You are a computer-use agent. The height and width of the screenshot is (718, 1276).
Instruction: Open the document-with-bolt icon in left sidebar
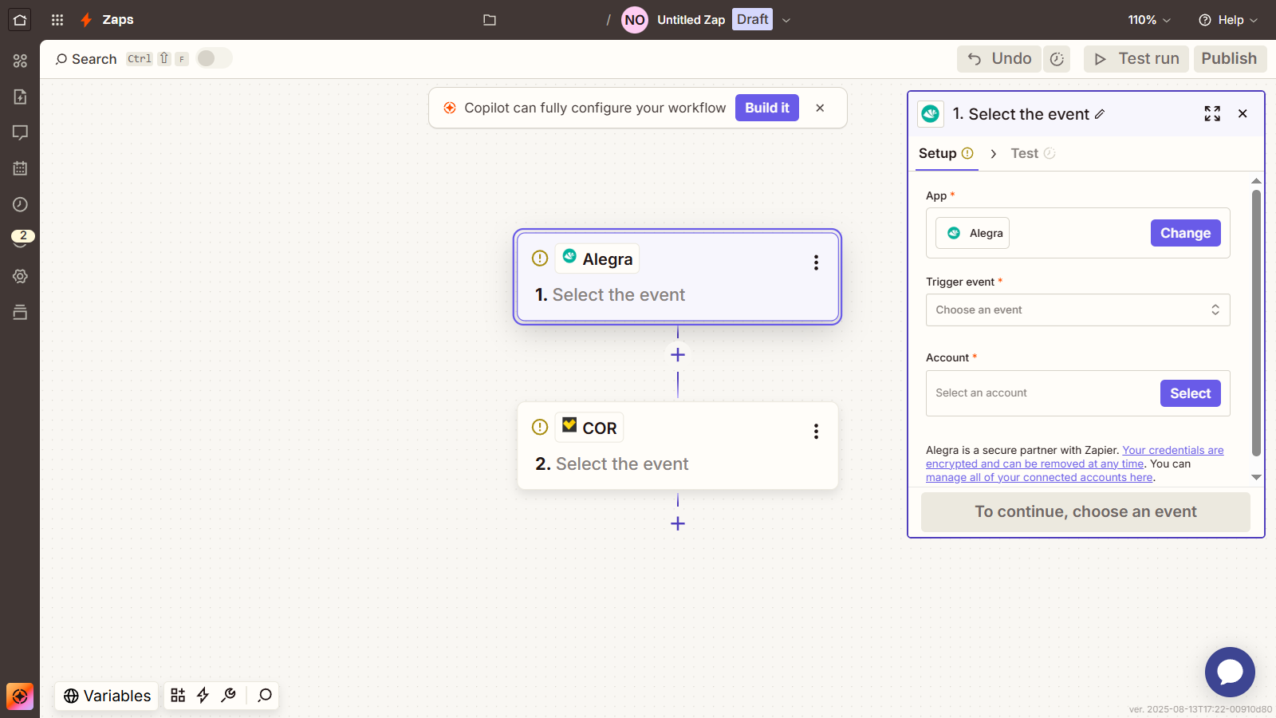(20, 97)
